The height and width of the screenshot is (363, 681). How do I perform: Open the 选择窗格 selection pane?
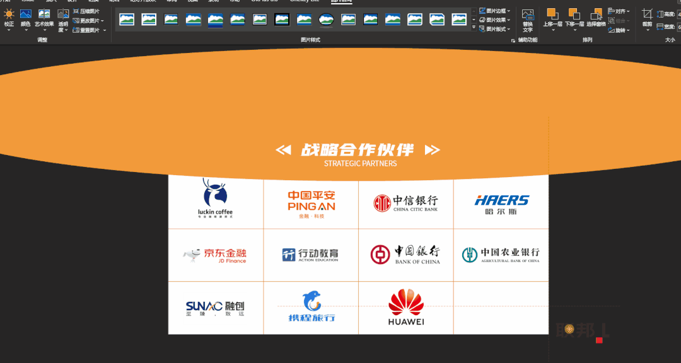(x=596, y=18)
